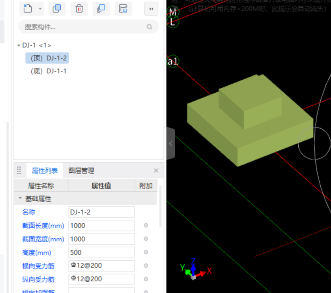Collapse the DJ-1 <1> tree node
Screen dimensions: 331x293
19,45
